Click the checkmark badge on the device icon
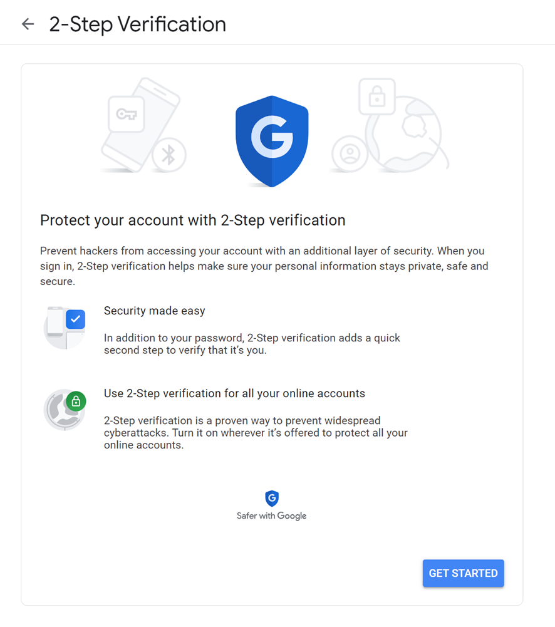 76,319
